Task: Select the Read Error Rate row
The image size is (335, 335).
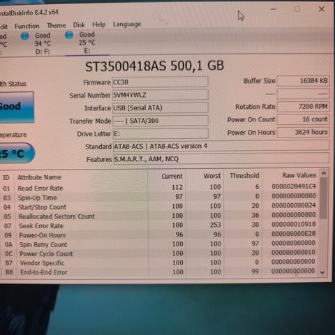Action: pyautogui.click(x=160, y=187)
